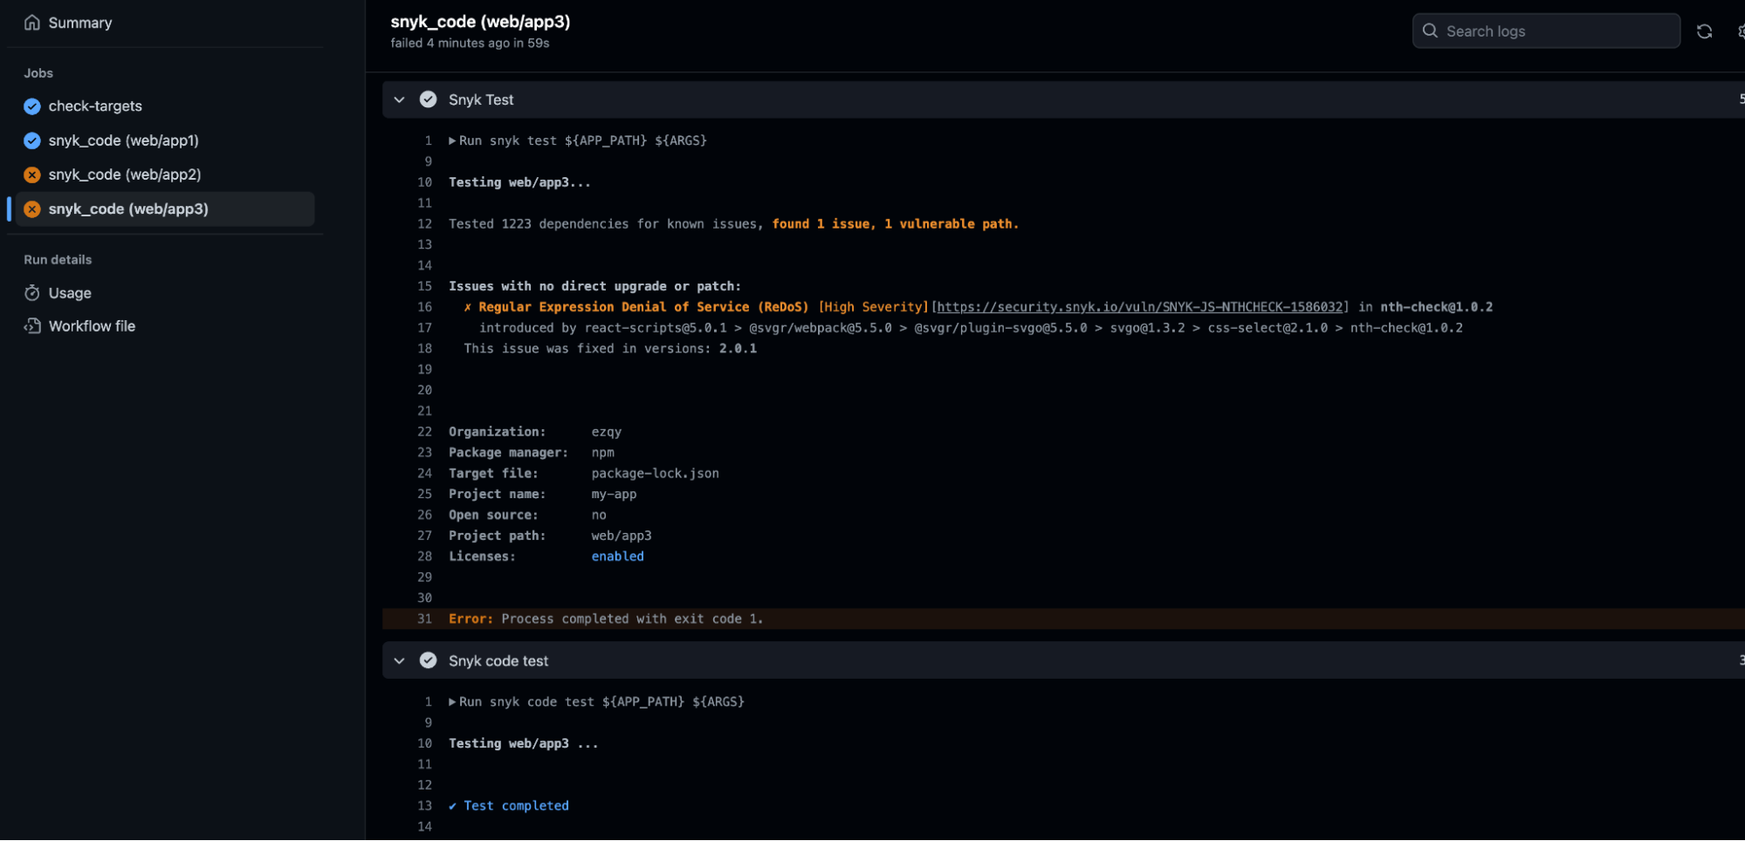The height and width of the screenshot is (841, 1745).
Task: Click snyk_code (web/app3) failed icon
Action: 32,209
